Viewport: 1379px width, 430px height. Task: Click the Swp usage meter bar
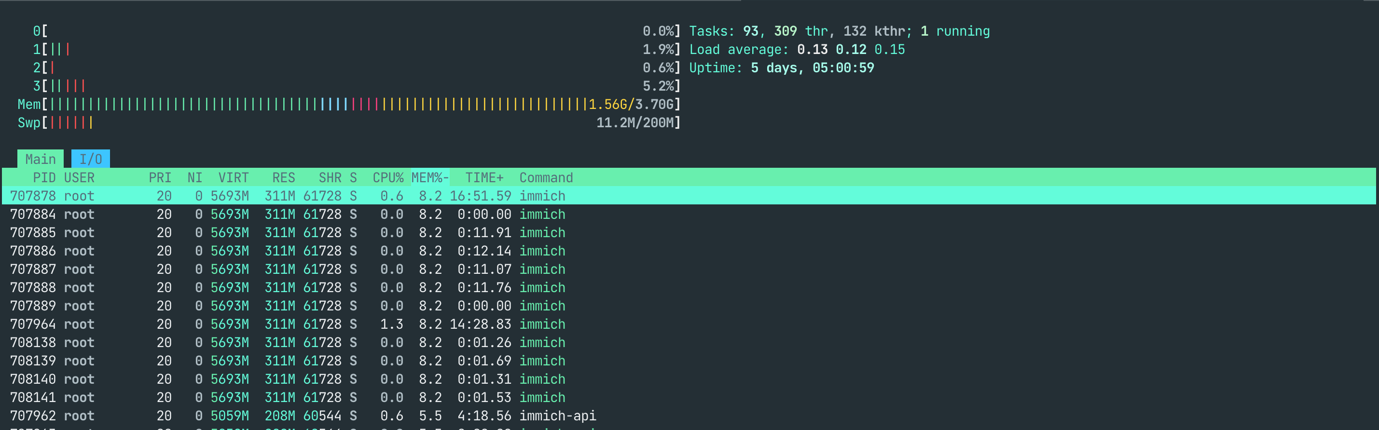pyautogui.click(x=348, y=122)
